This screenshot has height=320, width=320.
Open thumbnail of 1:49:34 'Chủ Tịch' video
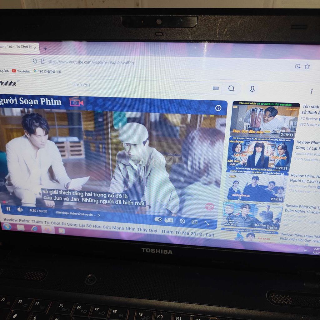coord(252,216)
